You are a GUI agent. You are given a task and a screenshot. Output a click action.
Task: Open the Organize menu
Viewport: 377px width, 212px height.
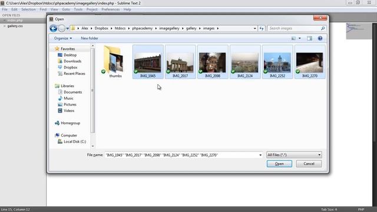pos(63,38)
